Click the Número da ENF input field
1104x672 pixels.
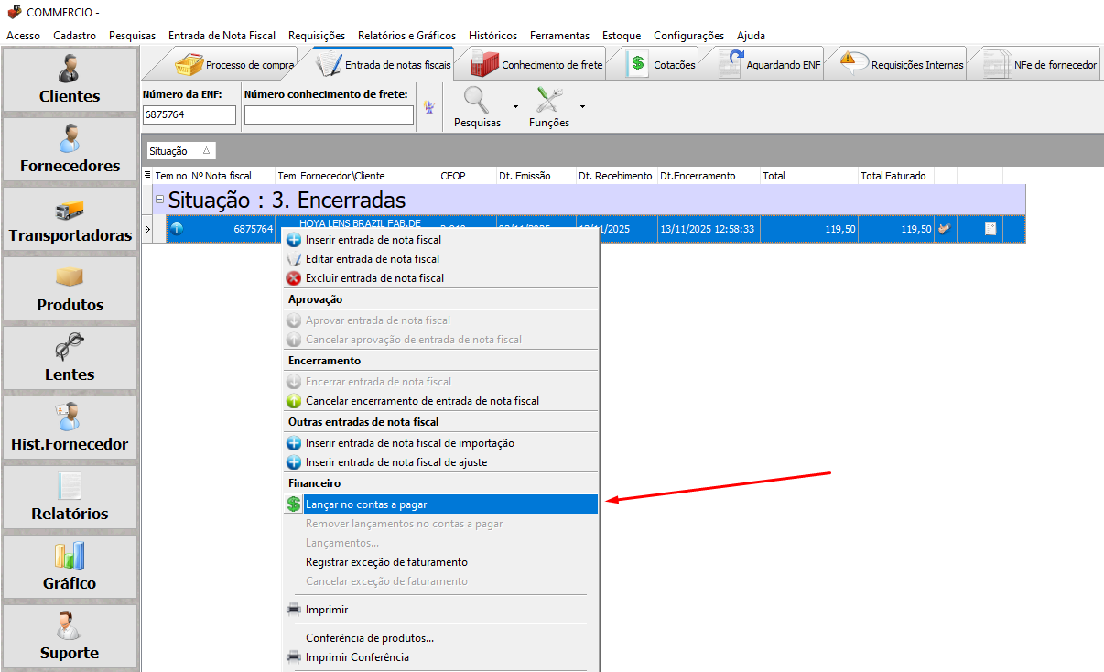(189, 115)
